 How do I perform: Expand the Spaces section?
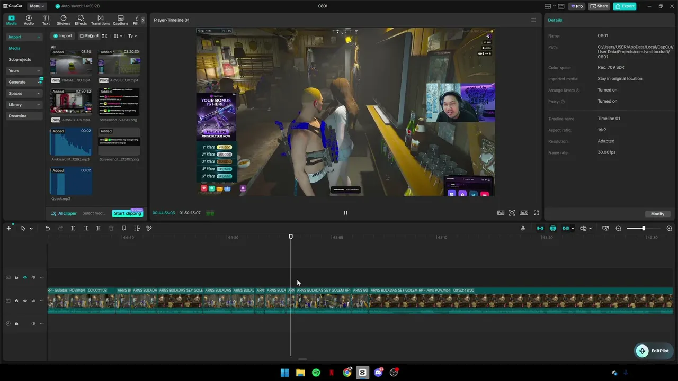coord(38,94)
